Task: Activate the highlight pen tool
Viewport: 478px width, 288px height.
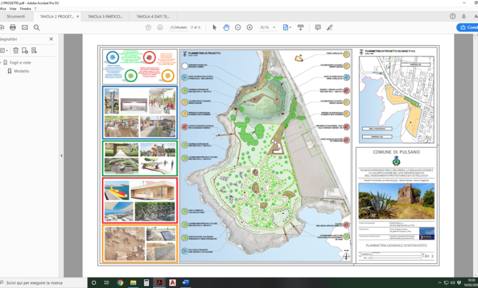Action: (x=330, y=28)
